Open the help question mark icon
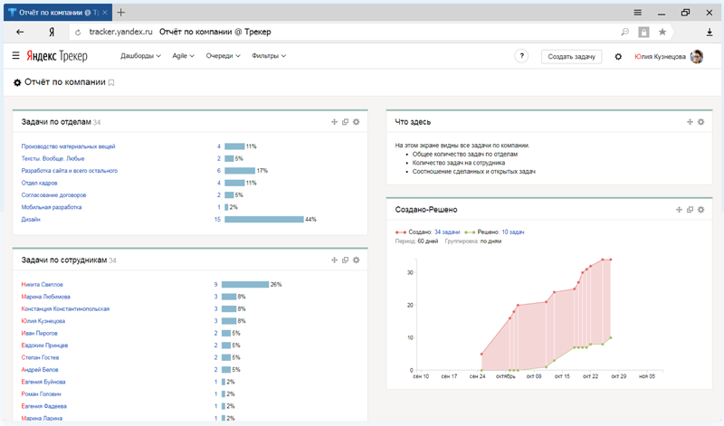Image resolution: width=724 pixels, height=426 pixels. point(521,56)
